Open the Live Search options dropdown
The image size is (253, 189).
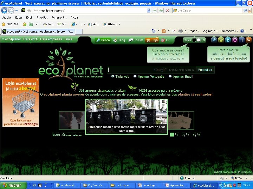click(249, 10)
